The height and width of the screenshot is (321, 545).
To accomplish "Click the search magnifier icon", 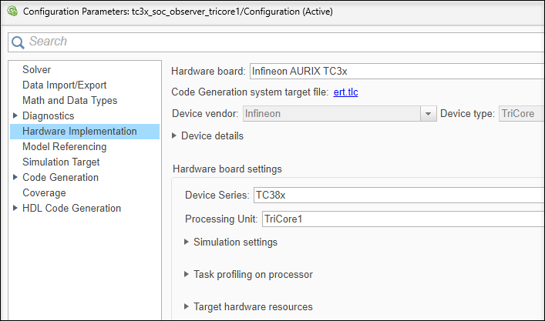I will pos(19,42).
